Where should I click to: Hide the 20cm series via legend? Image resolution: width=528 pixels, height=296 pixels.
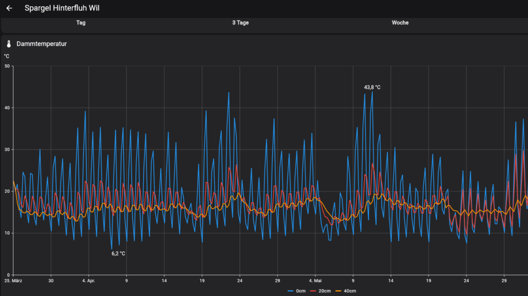[321, 291]
